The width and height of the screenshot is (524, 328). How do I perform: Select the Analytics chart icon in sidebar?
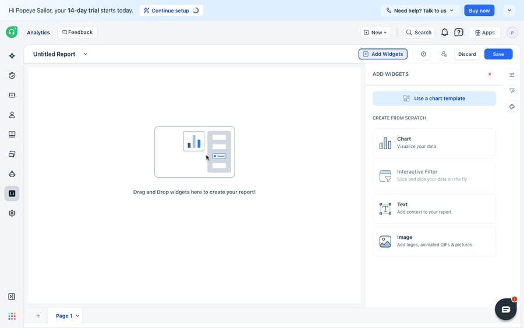coord(12,193)
